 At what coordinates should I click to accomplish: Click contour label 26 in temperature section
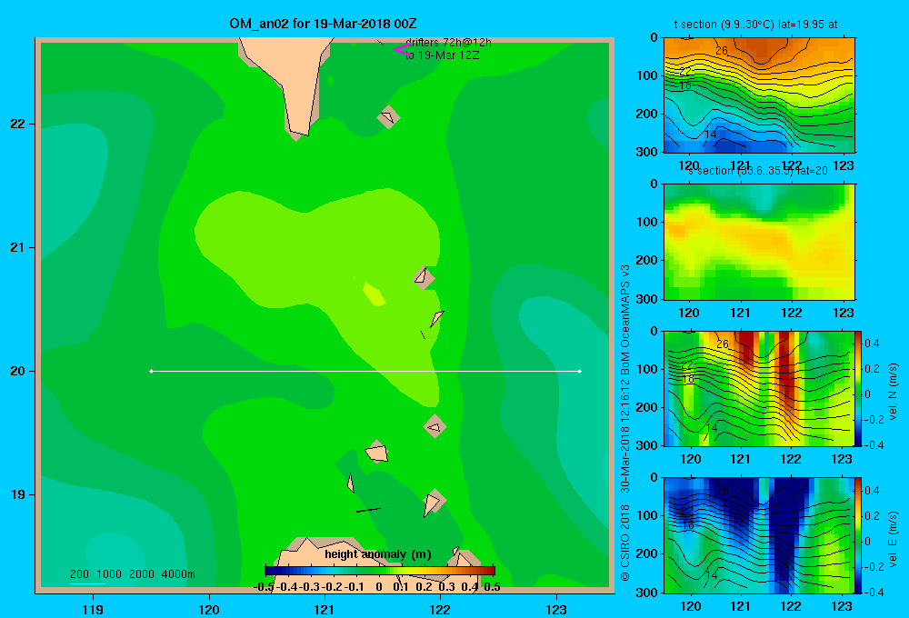(721, 51)
